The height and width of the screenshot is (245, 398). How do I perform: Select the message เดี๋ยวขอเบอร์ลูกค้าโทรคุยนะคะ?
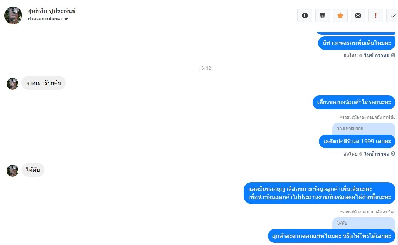[x=354, y=102]
